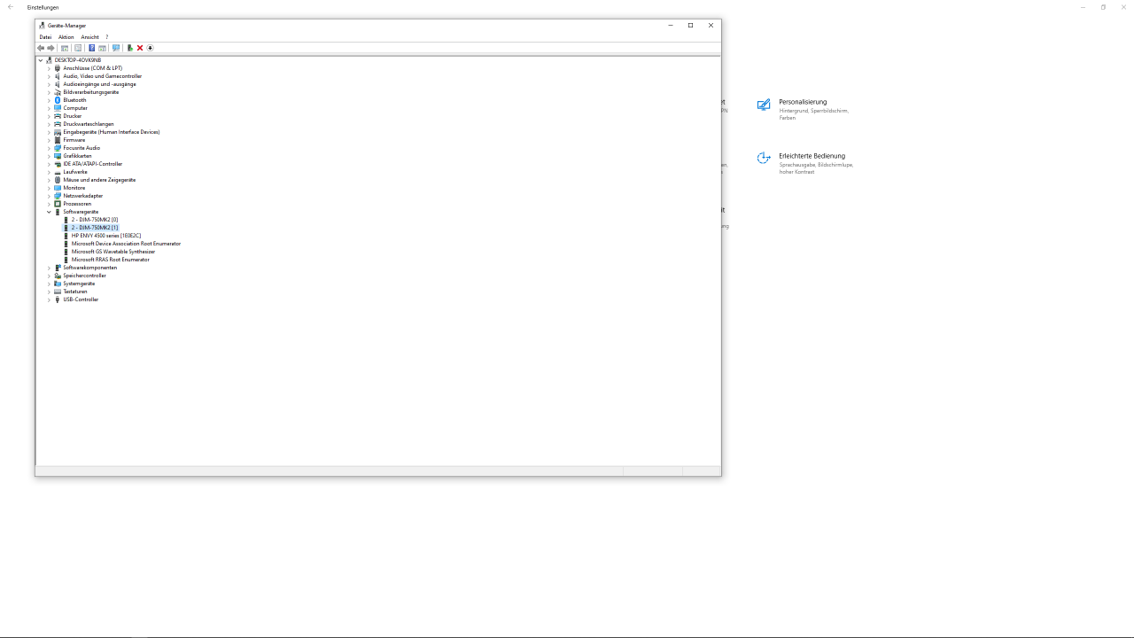Click the disable device down-arrow icon
The image size is (1134, 638).
pyautogui.click(x=151, y=48)
